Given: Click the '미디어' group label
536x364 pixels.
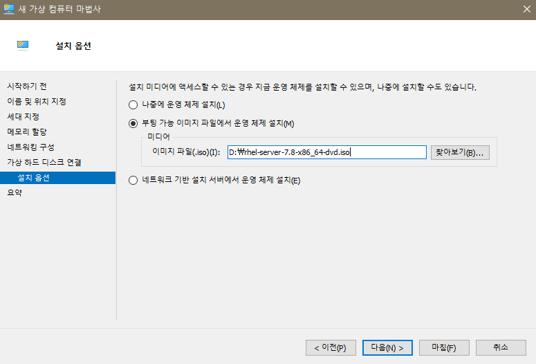Looking at the screenshot, I should 158,137.
